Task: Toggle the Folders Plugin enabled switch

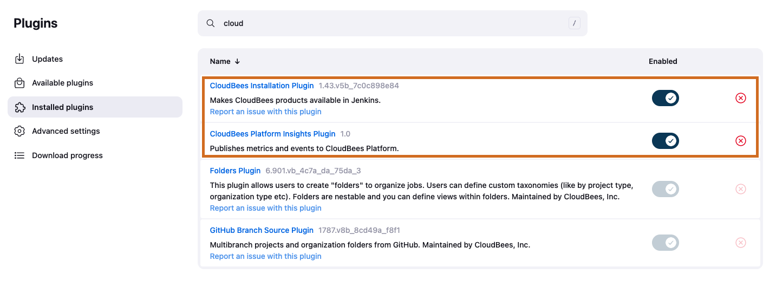Action: (665, 189)
